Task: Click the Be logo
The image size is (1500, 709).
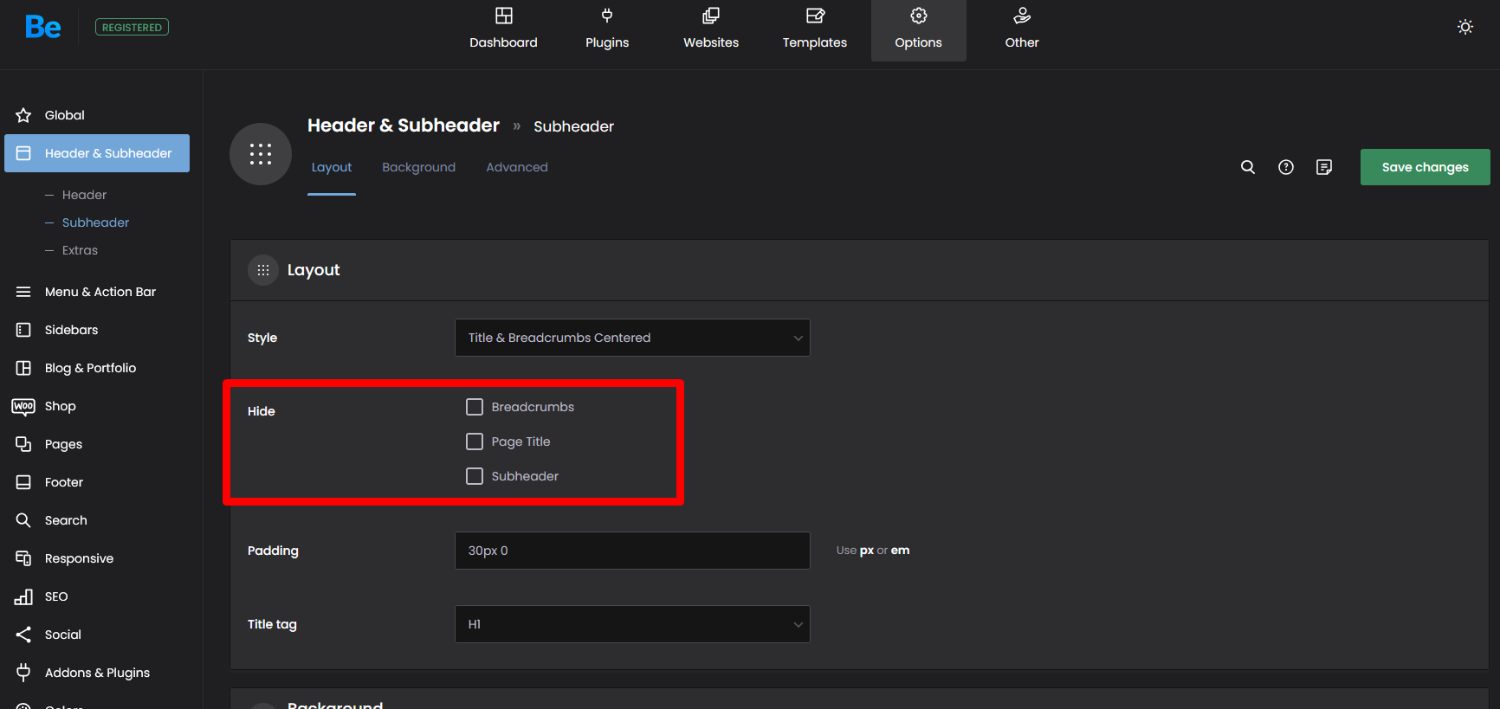Action: (42, 28)
